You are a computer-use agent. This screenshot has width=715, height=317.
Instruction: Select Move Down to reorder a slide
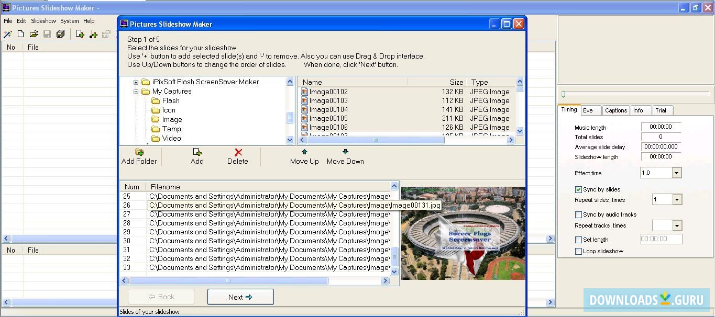(x=345, y=156)
